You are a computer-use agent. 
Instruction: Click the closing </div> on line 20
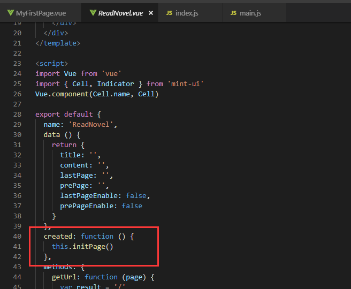pos(56,33)
